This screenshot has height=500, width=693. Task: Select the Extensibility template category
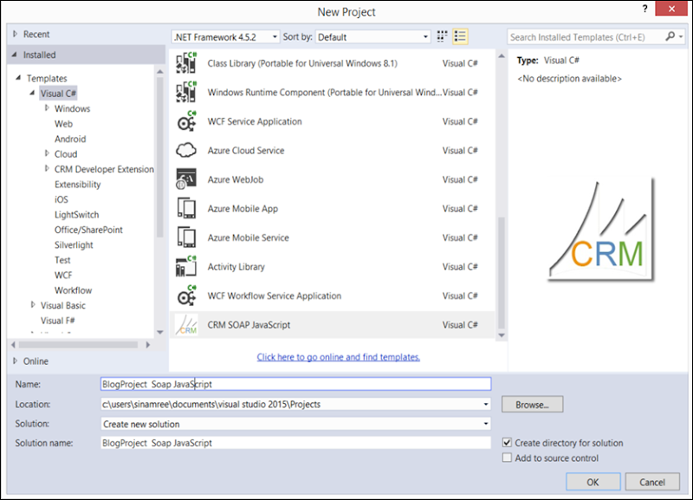pos(77,185)
